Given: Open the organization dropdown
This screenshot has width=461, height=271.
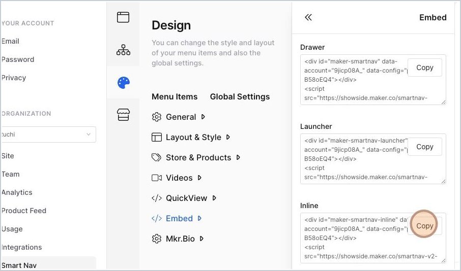Looking at the screenshot, I should [x=48, y=134].
